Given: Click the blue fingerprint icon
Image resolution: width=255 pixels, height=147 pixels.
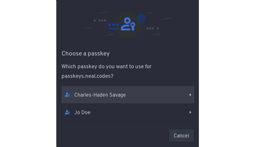Looking at the screenshot, I should [141, 19].
